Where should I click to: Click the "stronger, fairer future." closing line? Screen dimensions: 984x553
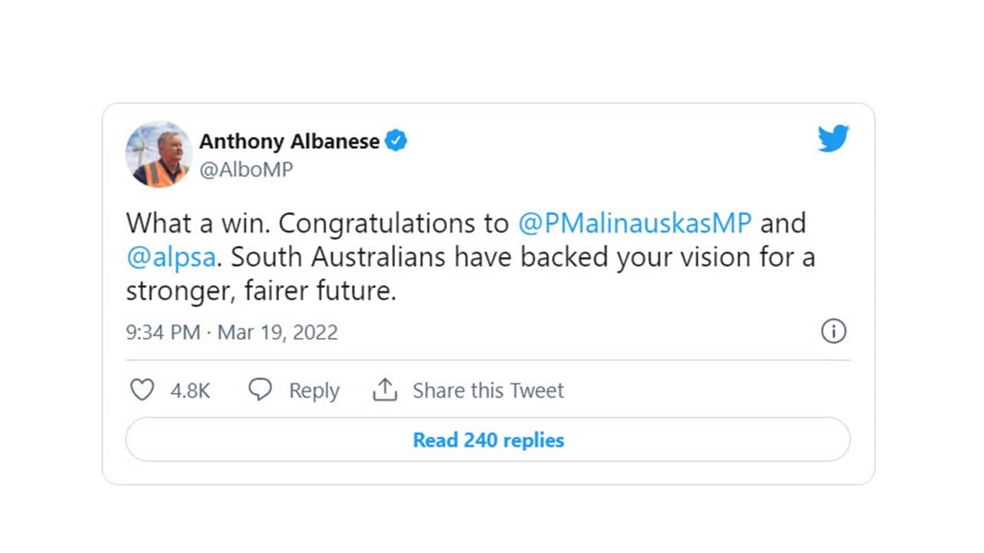(x=261, y=292)
